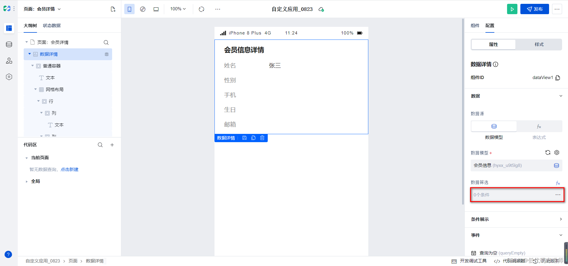Open the hexagon settings sidebar icon
The width and height of the screenshot is (568, 266).
pyautogui.click(x=9, y=77)
